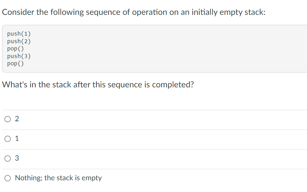Image resolution: width=307 pixels, height=192 pixels.
Task: Click the word 'completed?' in the prompt
Action: pos(173,85)
